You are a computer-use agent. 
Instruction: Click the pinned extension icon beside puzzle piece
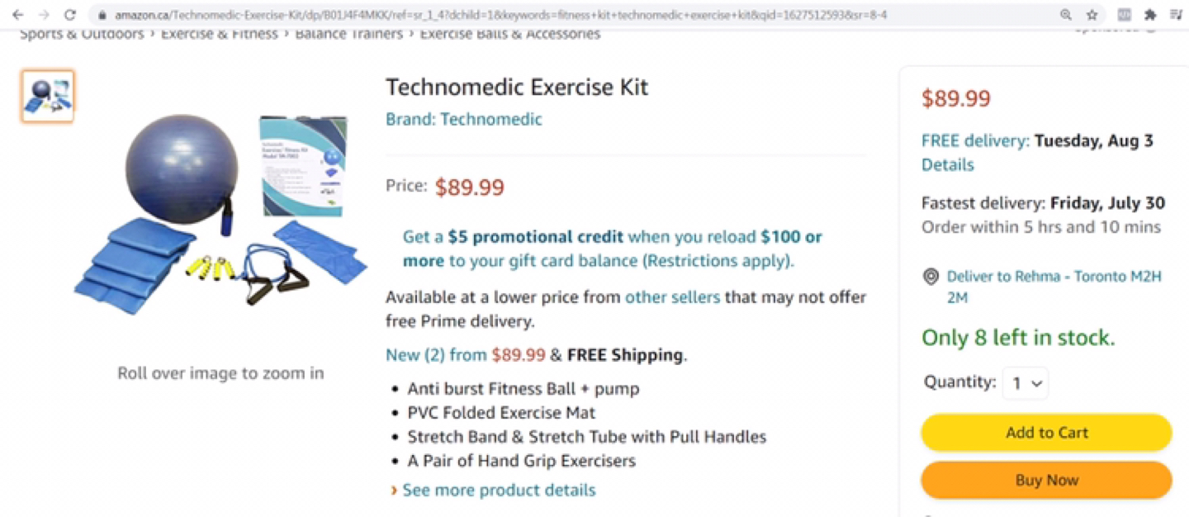point(1123,14)
